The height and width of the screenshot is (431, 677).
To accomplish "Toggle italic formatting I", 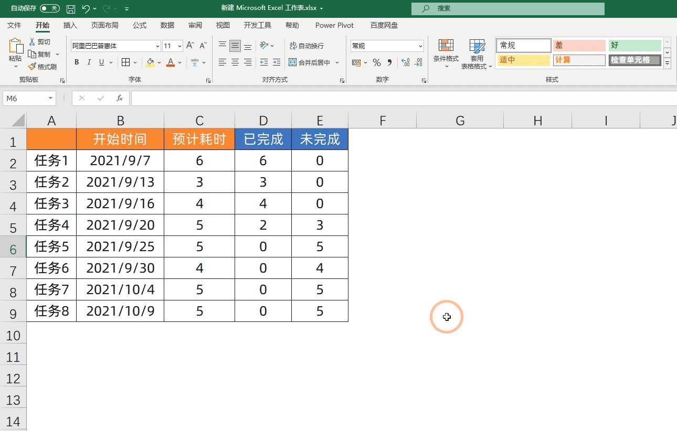I will [89, 62].
